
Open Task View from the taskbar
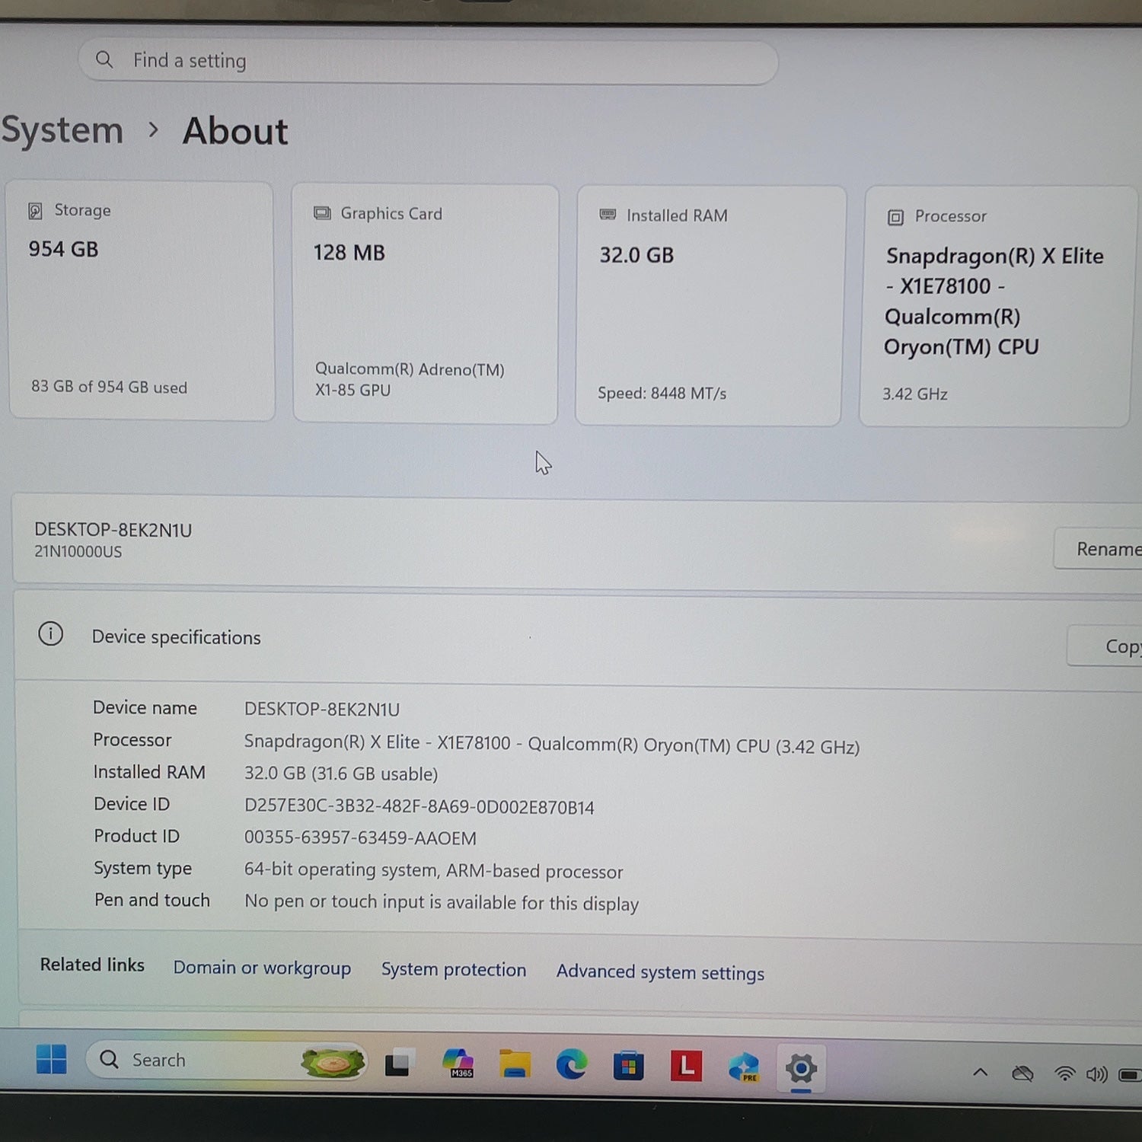(x=398, y=1063)
